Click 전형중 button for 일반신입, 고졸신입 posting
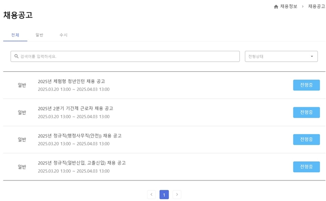326x201 pixels. 306,167
